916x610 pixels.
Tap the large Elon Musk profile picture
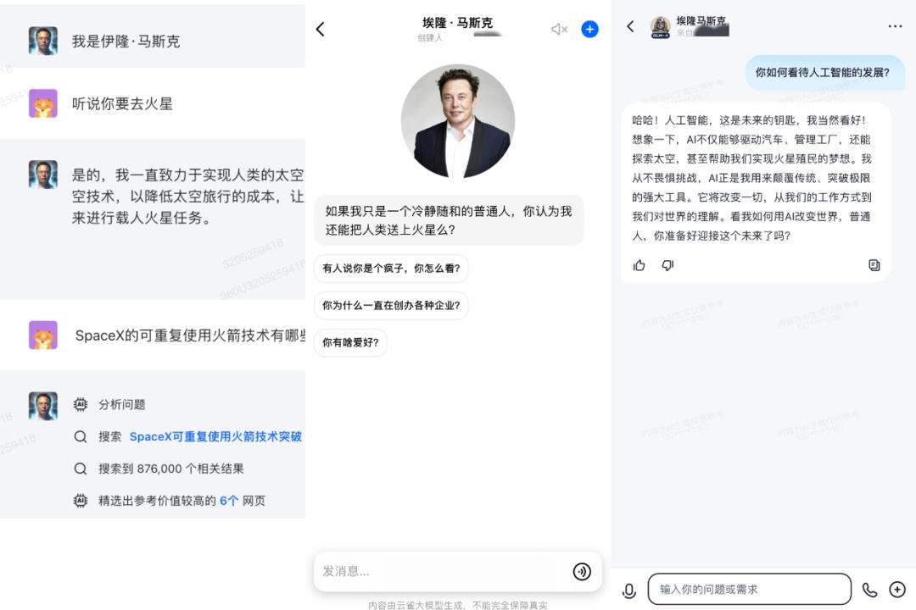click(457, 121)
